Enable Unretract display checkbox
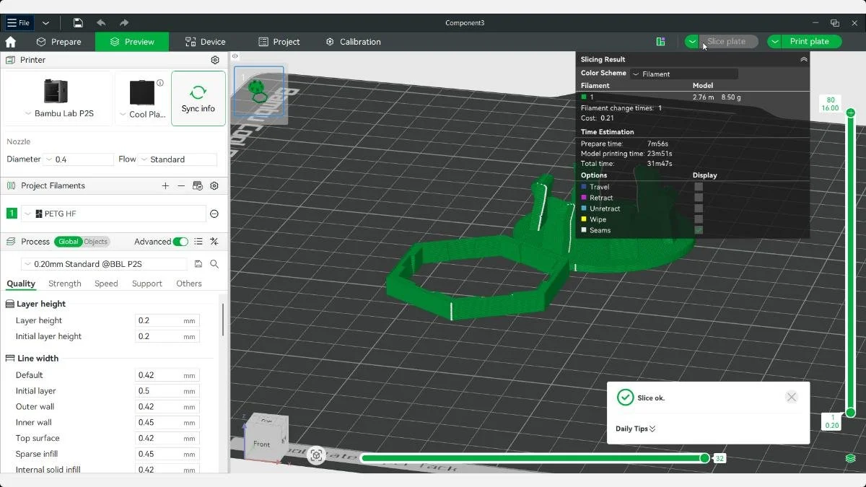The image size is (866, 487). click(x=699, y=209)
